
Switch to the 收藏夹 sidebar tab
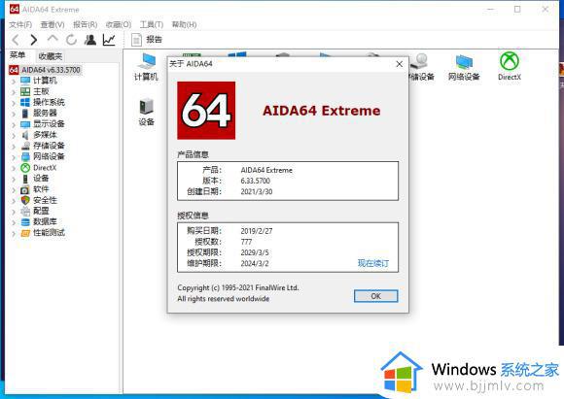[x=50, y=56]
